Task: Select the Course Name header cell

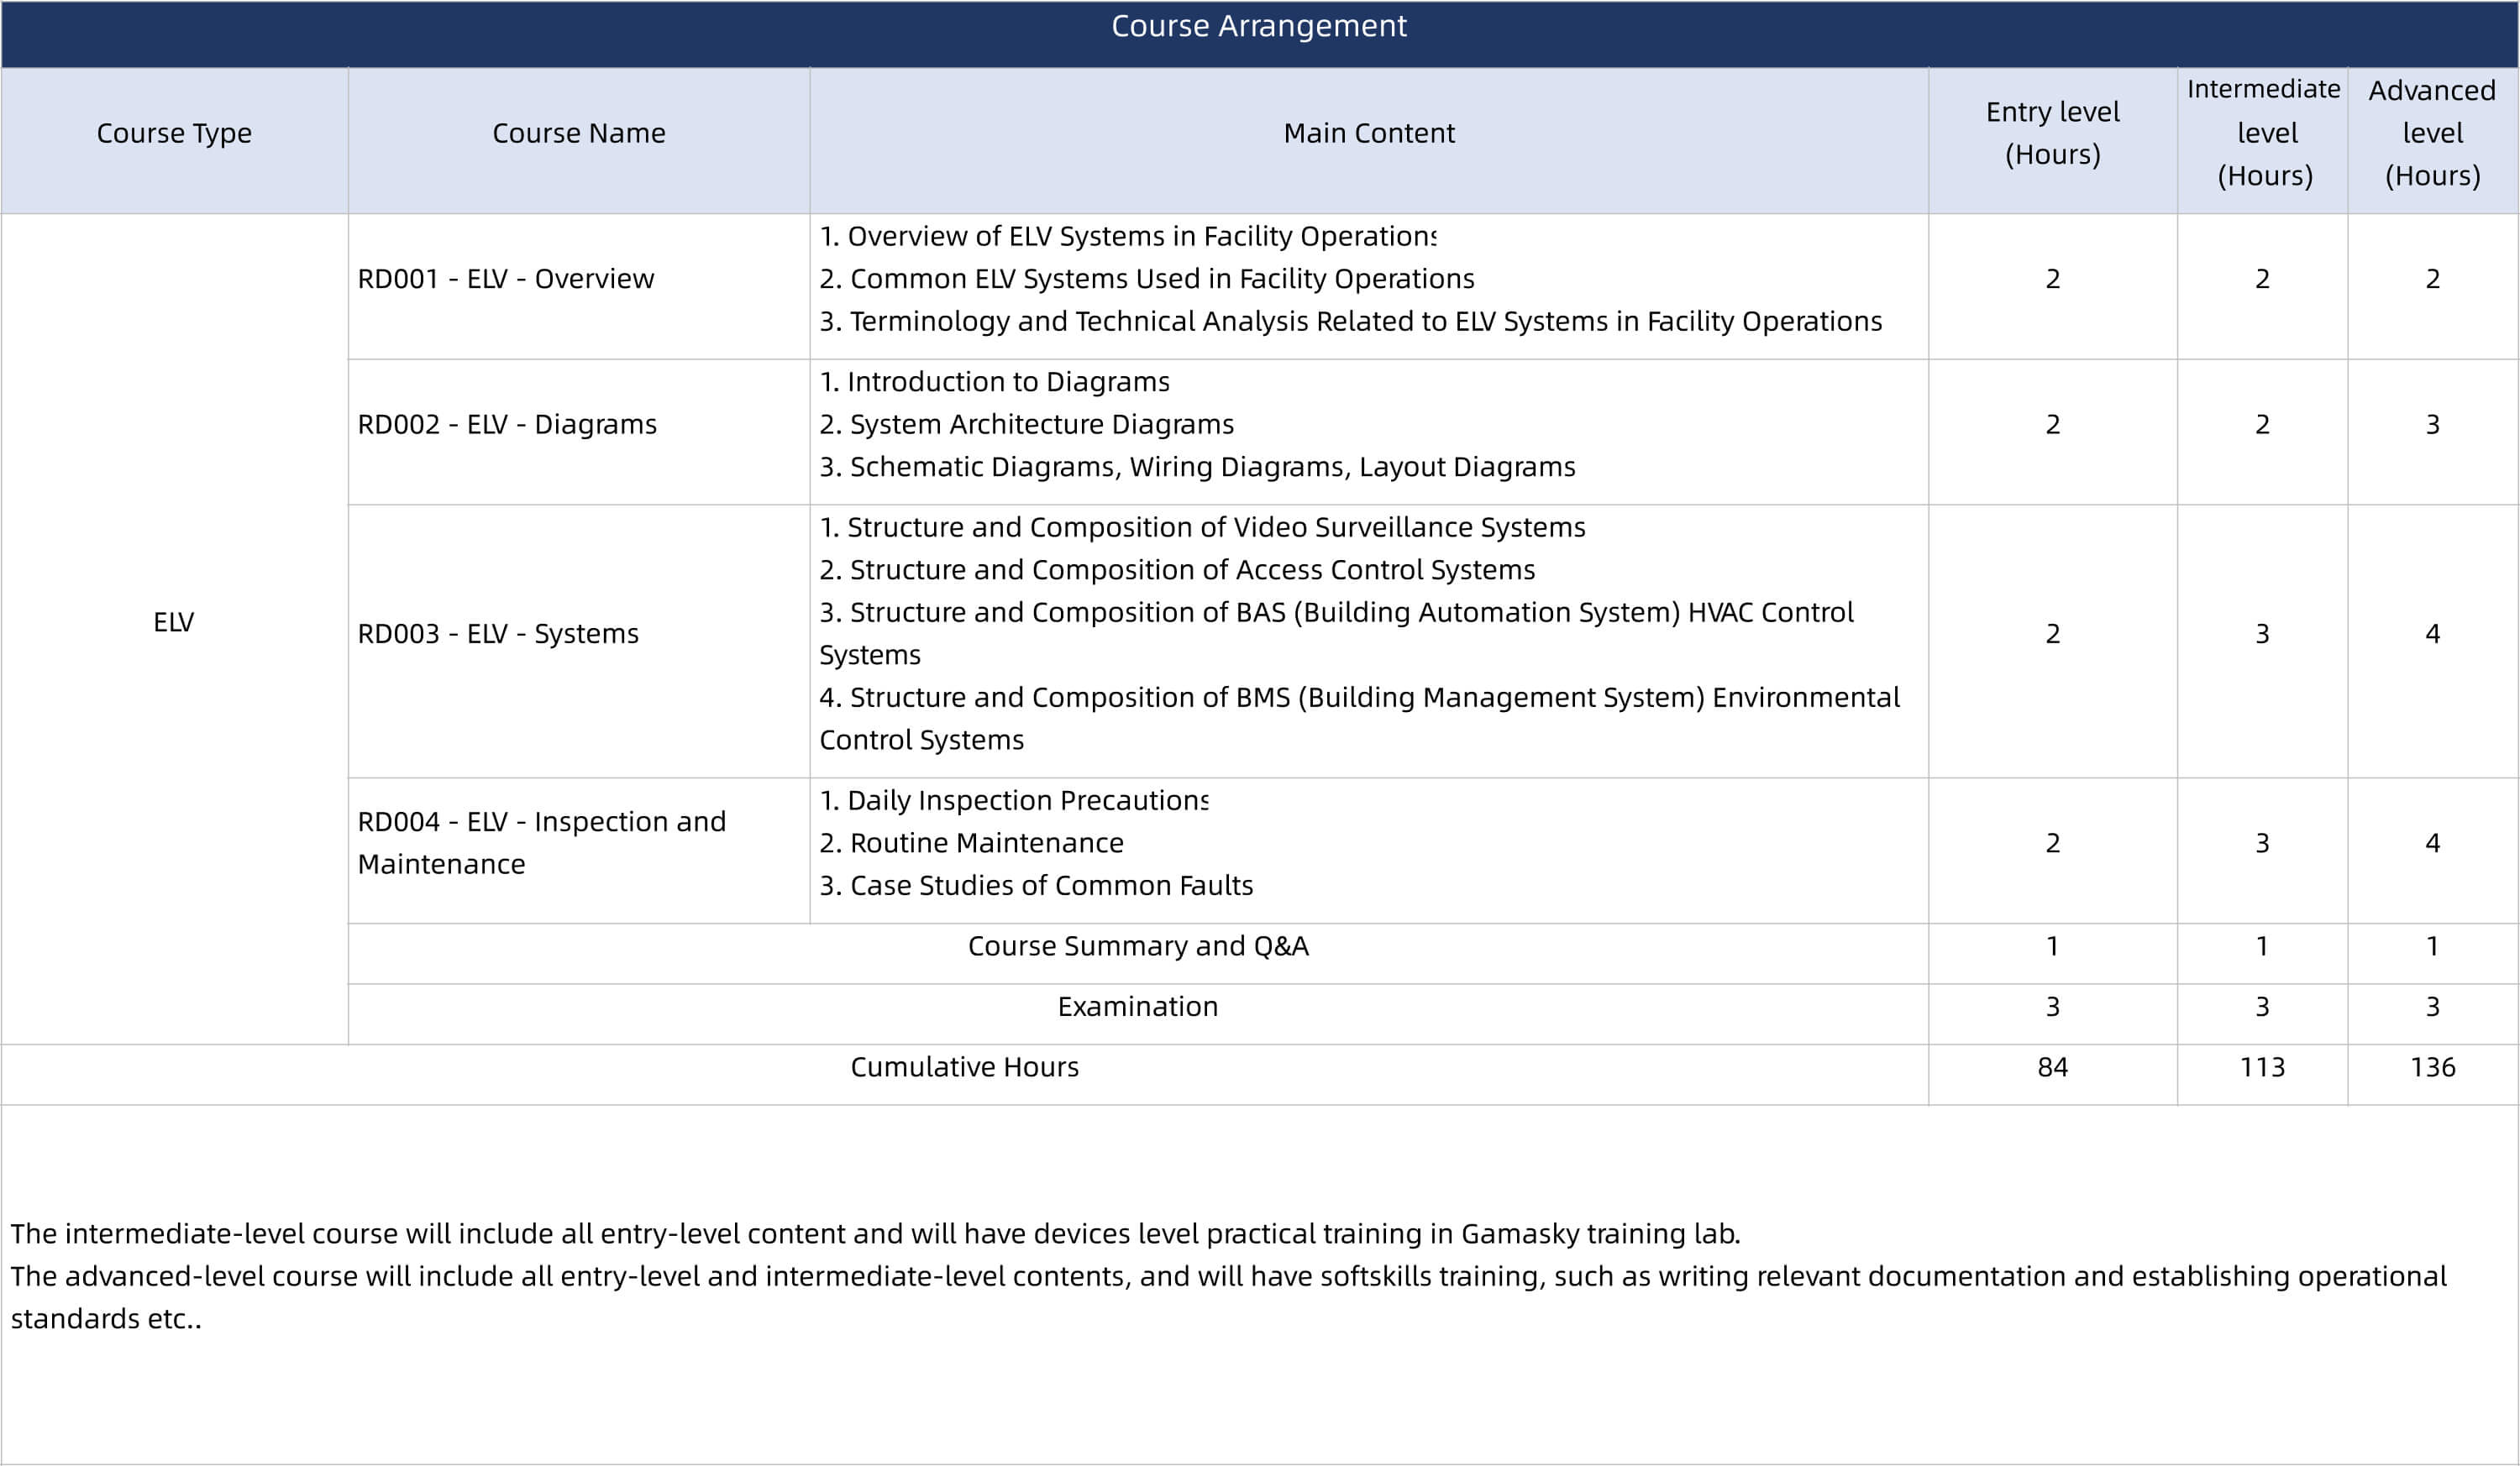Action: 578,133
